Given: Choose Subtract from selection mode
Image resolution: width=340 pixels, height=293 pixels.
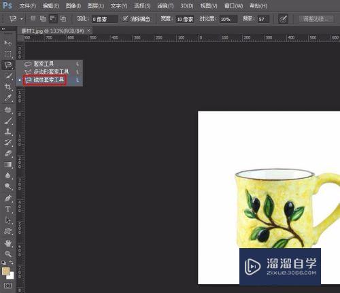Looking at the screenshot, I should pyautogui.click(x=53, y=18).
